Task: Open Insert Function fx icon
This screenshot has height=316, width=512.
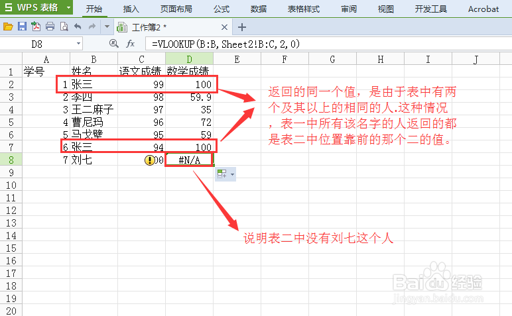Action: [130, 43]
